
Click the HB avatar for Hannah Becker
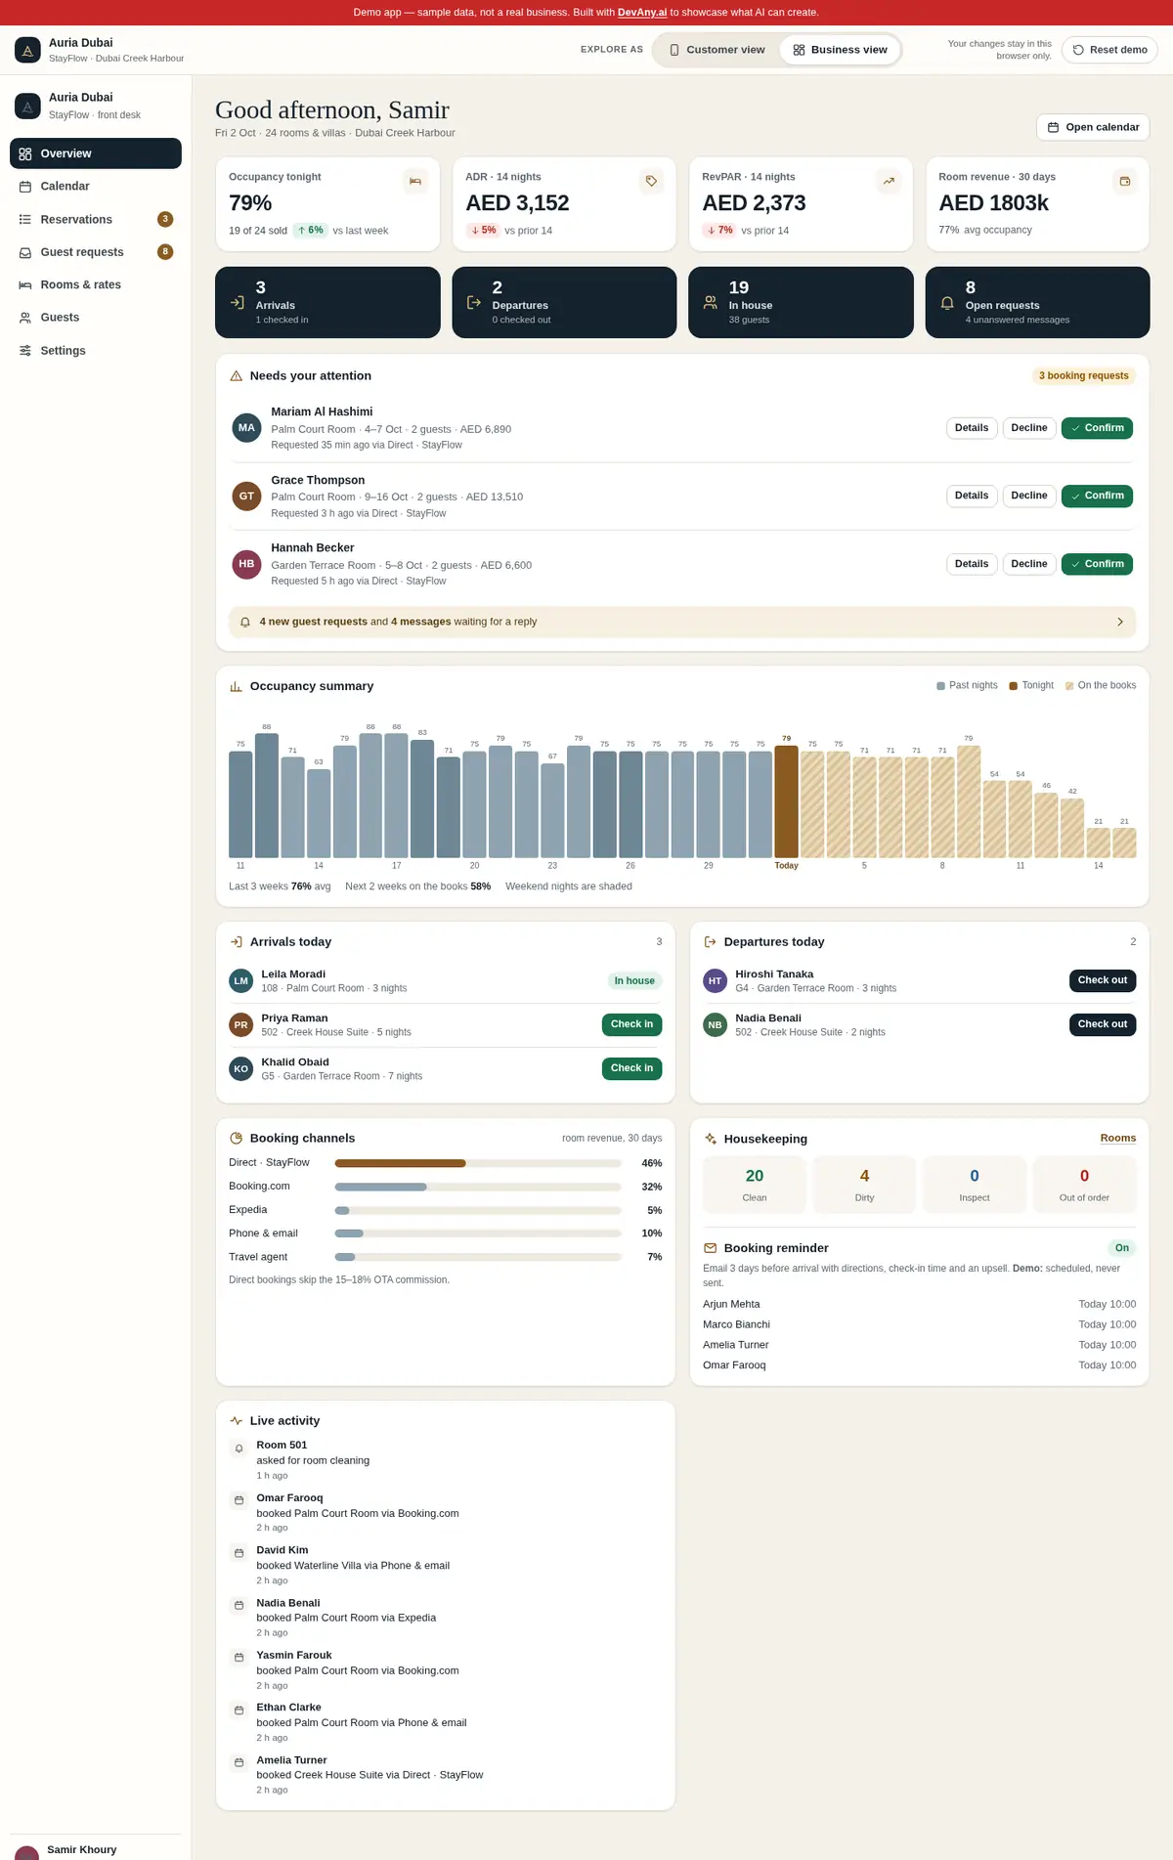click(x=246, y=564)
